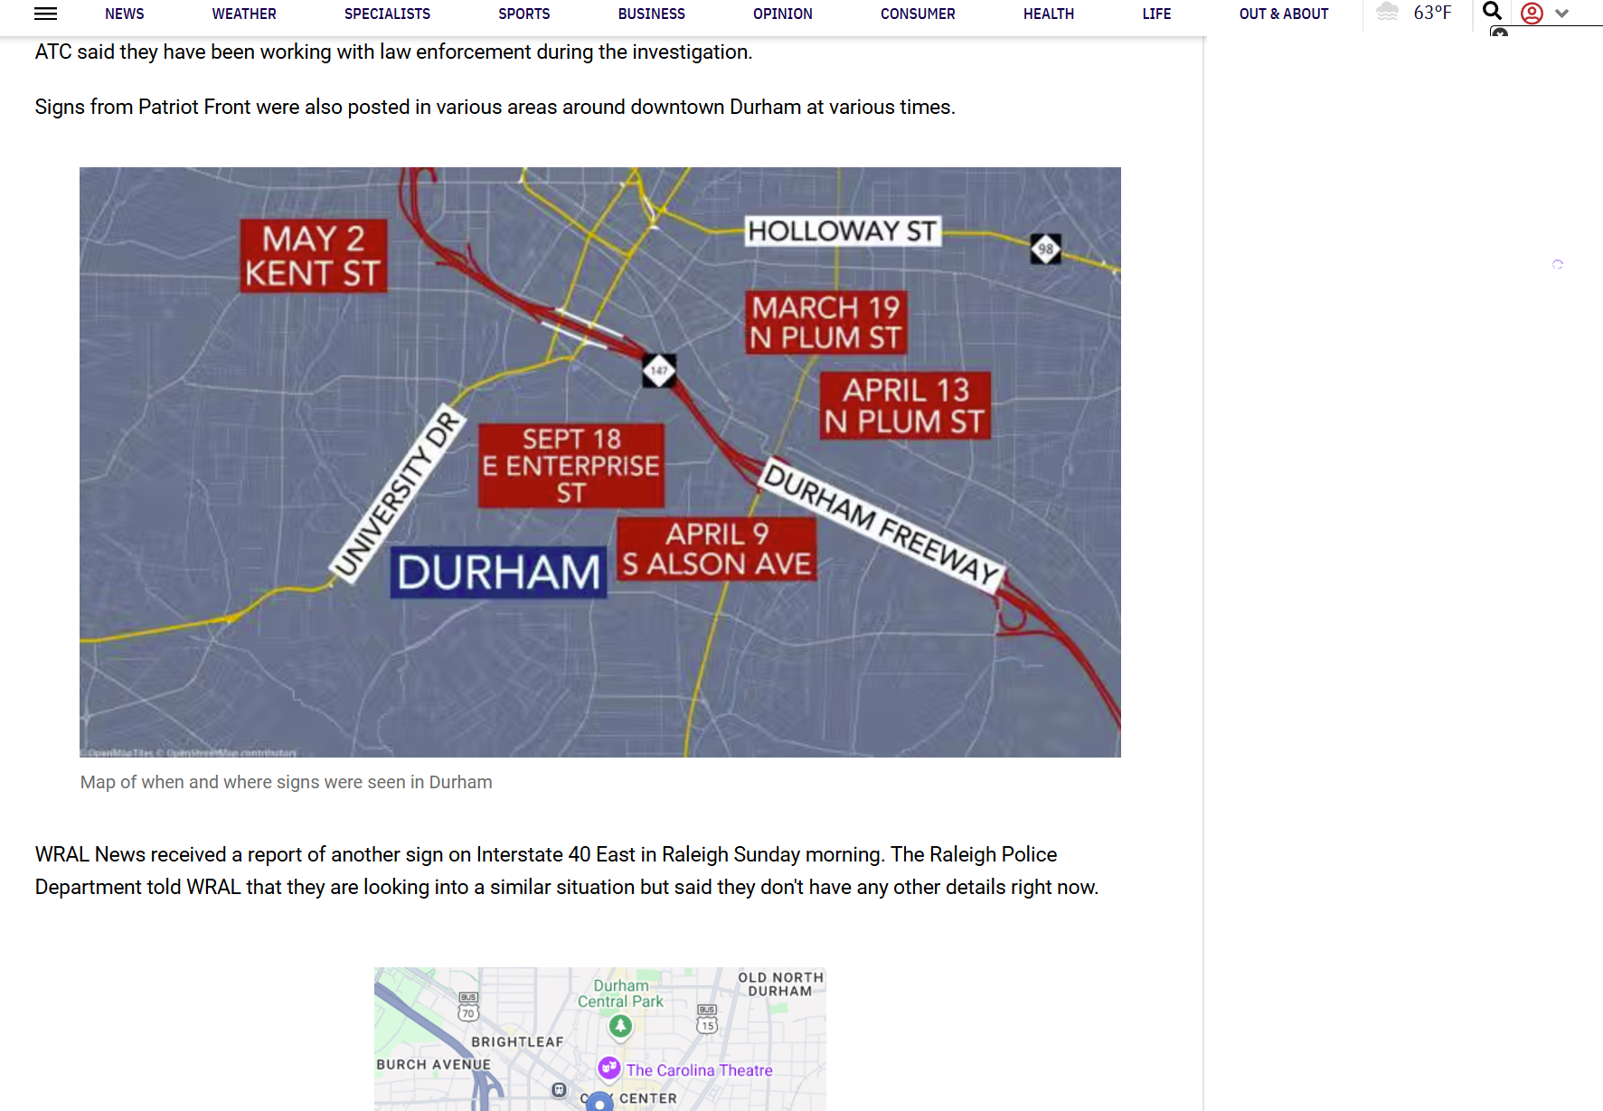Click the APRIL 9 S ALSON AVE label
This screenshot has height=1111, width=1603.
pos(717,549)
